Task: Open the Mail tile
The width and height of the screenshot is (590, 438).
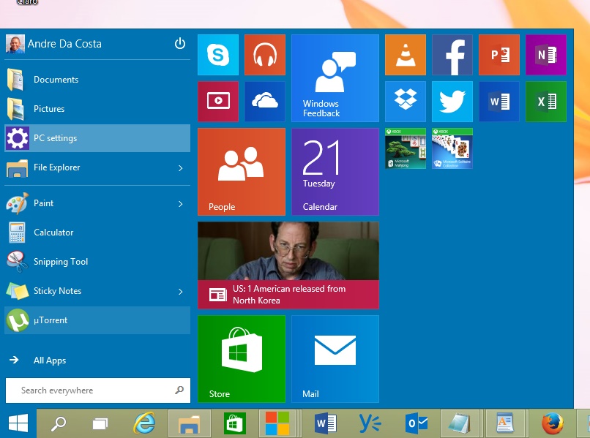Action: (335, 359)
